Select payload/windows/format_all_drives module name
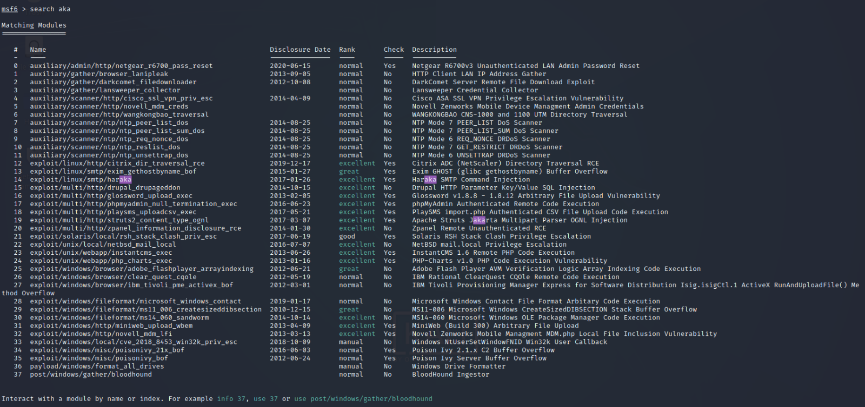The width and height of the screenshot is (865, 407). coord(97,366)
